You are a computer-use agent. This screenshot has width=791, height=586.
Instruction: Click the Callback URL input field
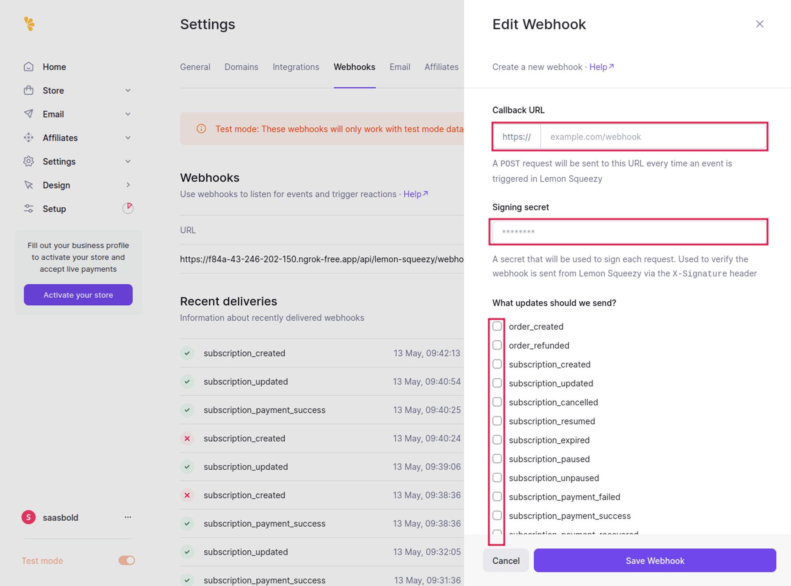tap(653, 136)
